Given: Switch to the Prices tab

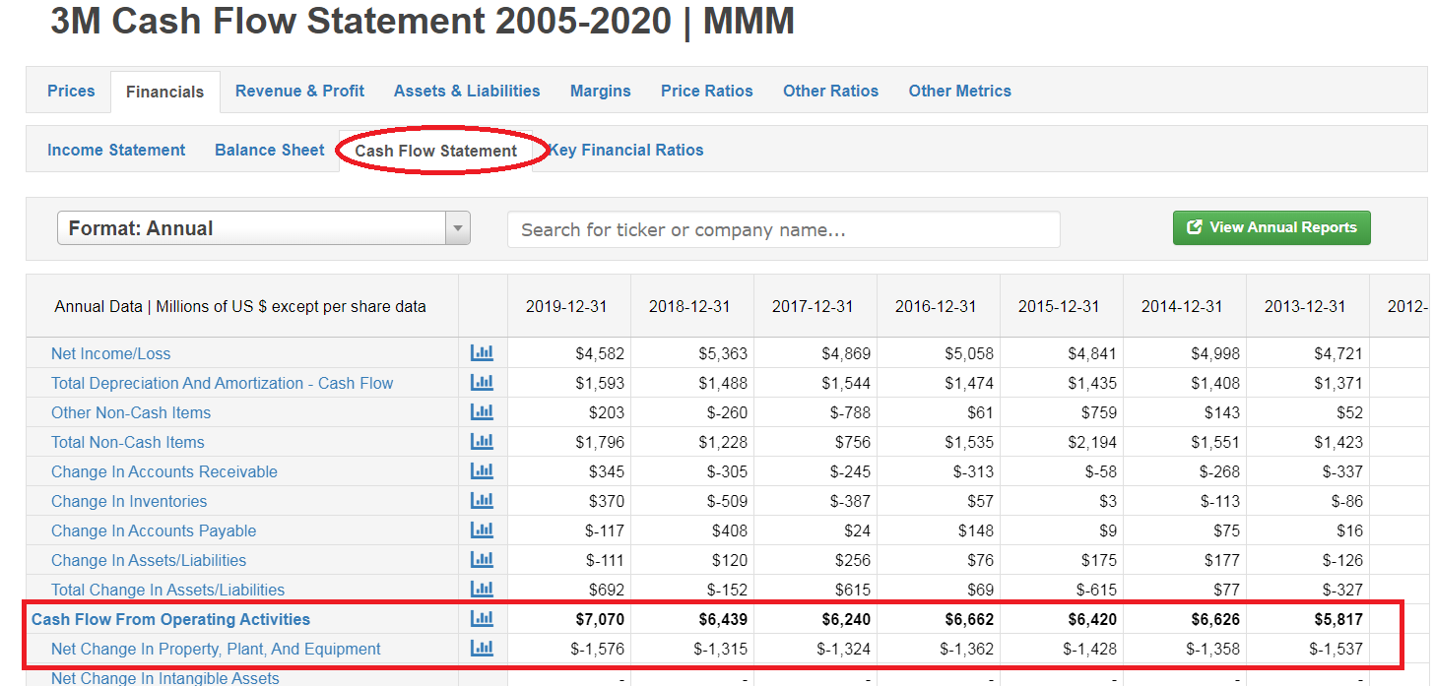Looking at the screenshot, I should 71,91.
